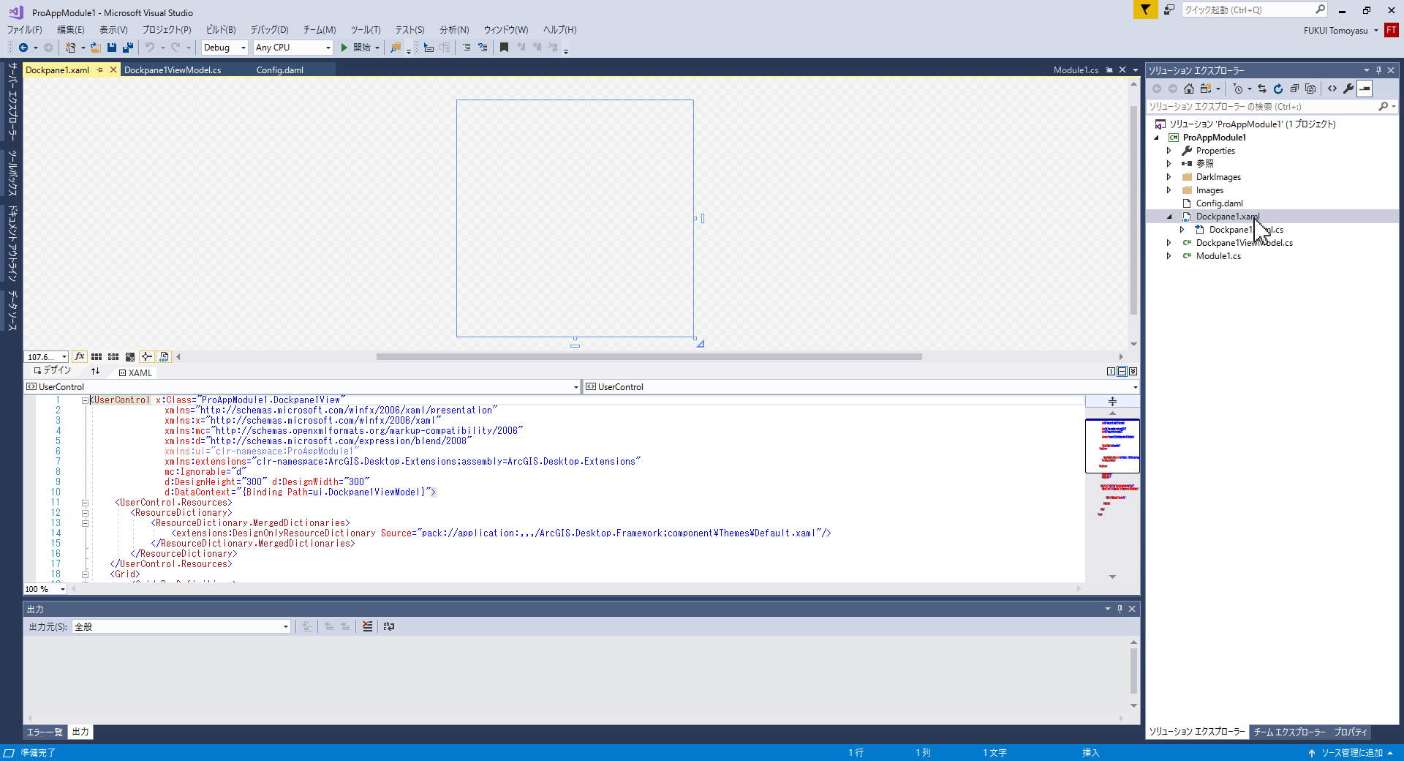This screenshot has width=1404, height=761.
Task: Toggle the designer grid display button
Action: coord(97,357)
